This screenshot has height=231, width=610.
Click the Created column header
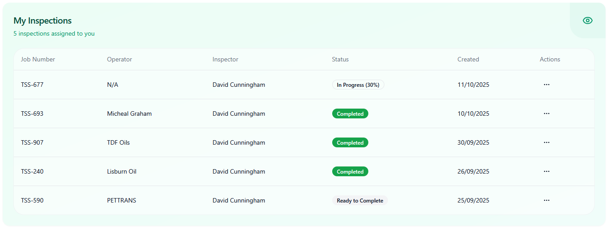[468, 59]
